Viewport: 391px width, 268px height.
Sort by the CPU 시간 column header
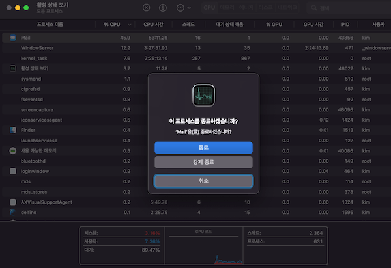tap(153, 24)
